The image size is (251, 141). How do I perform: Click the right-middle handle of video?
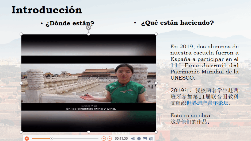coord(156,83)
